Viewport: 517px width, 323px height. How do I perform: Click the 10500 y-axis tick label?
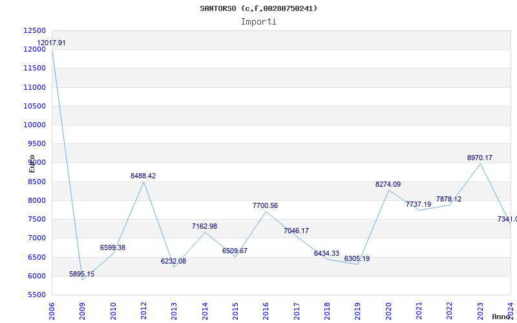pos(35,106)
